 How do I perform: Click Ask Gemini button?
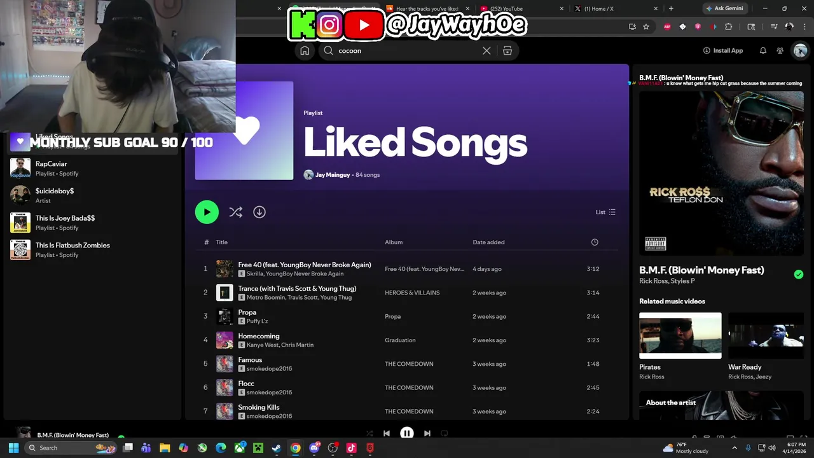pos(724,8)
